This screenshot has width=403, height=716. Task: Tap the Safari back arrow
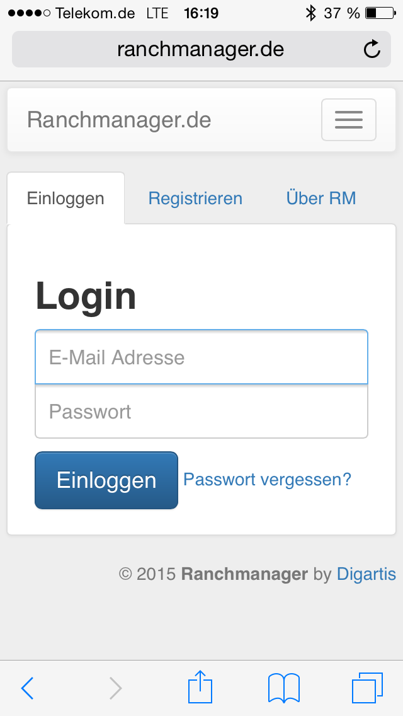coord(27,688)
